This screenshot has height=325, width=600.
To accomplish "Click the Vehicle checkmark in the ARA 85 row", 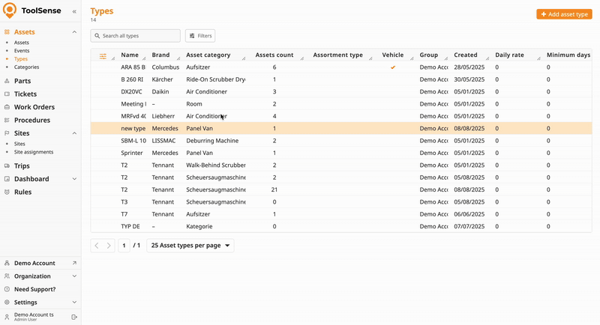I will coord(392,67).
